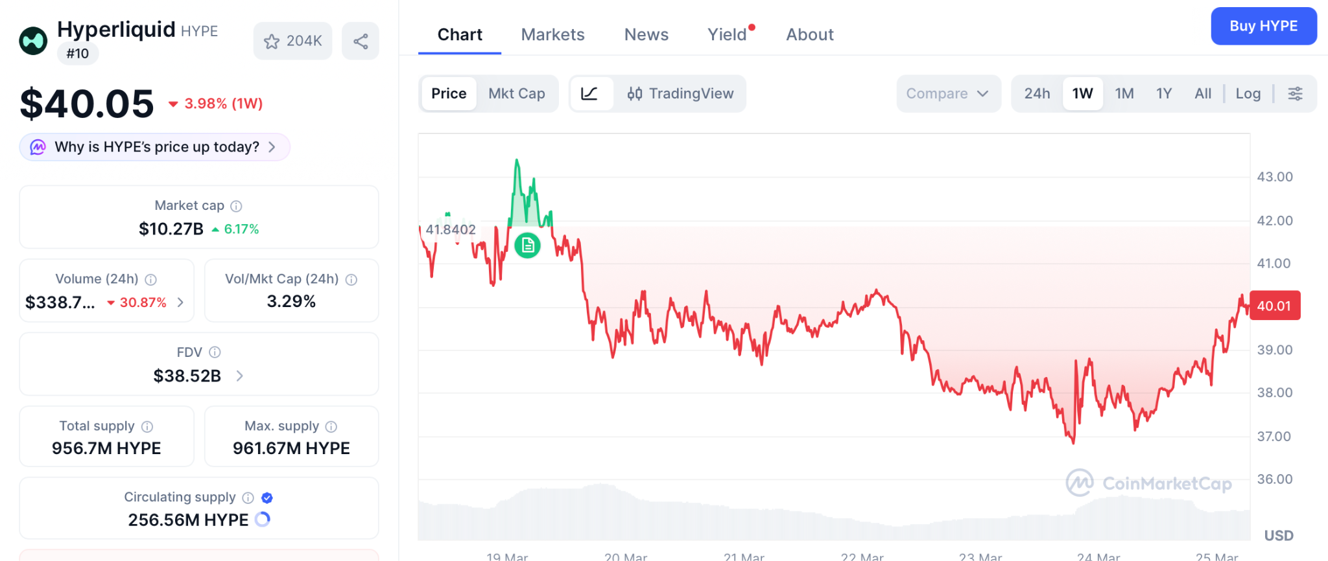This screenshot has width=1328, height=561.
Task: Open the Markets tab
Action: (552, 35)
